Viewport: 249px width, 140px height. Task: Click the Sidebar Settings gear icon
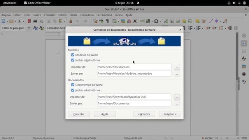[x=244, y=35]
